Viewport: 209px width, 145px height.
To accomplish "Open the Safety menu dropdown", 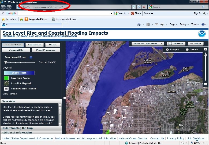I will pos(184,24).
